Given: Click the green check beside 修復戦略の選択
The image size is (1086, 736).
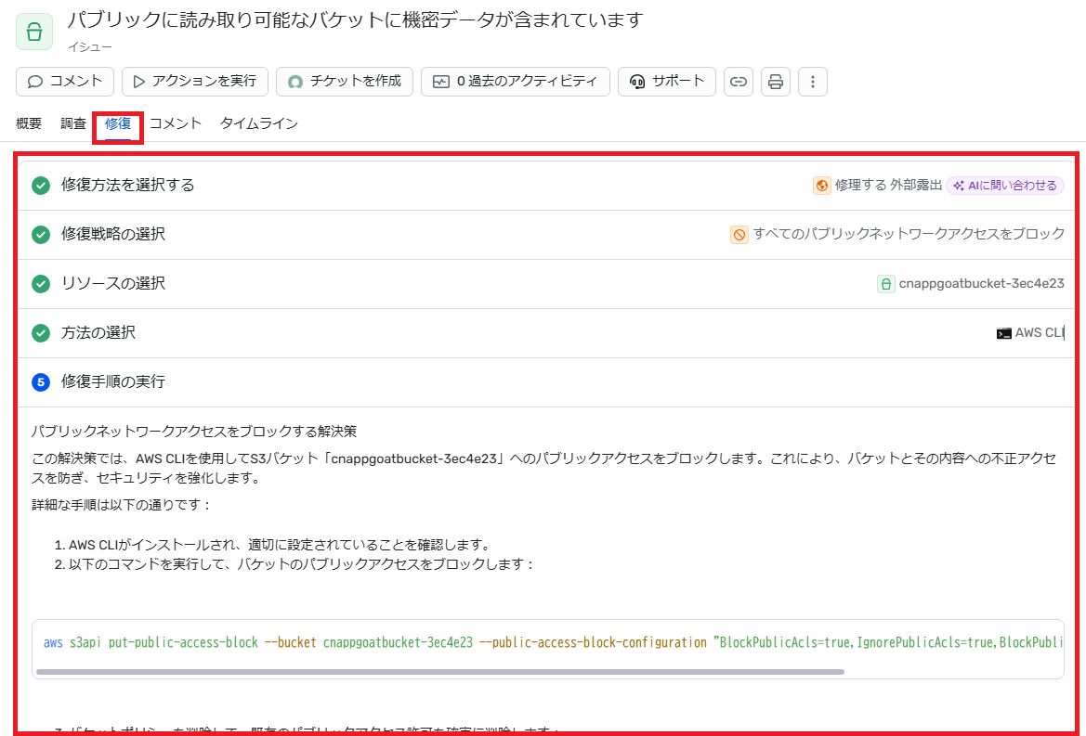Looking at the screenshot, I should pos(41,234).
